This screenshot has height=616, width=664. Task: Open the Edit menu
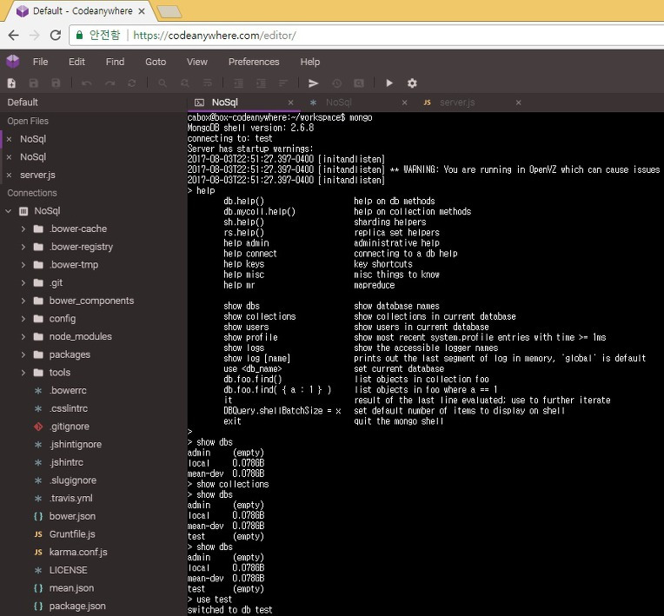[76, 62]
